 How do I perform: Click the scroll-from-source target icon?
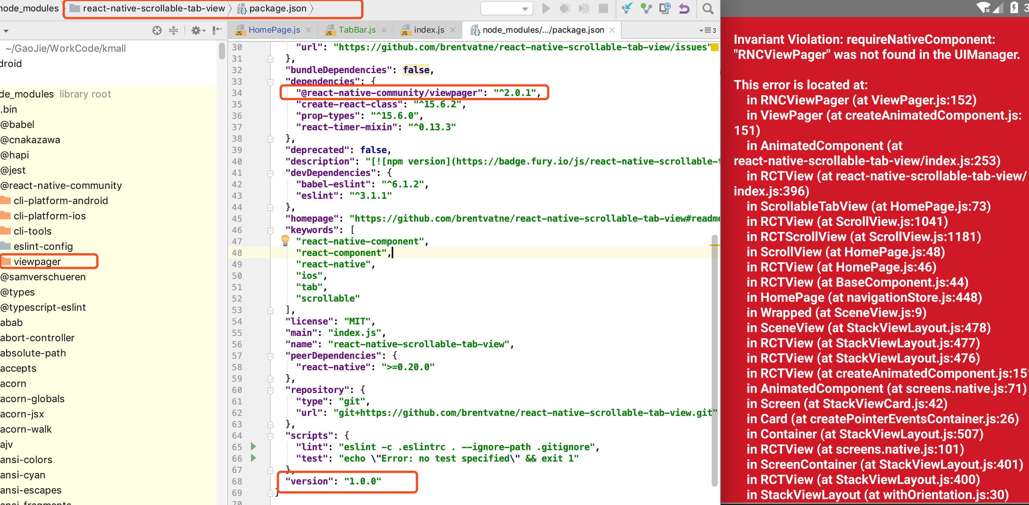tap(157, 30)
